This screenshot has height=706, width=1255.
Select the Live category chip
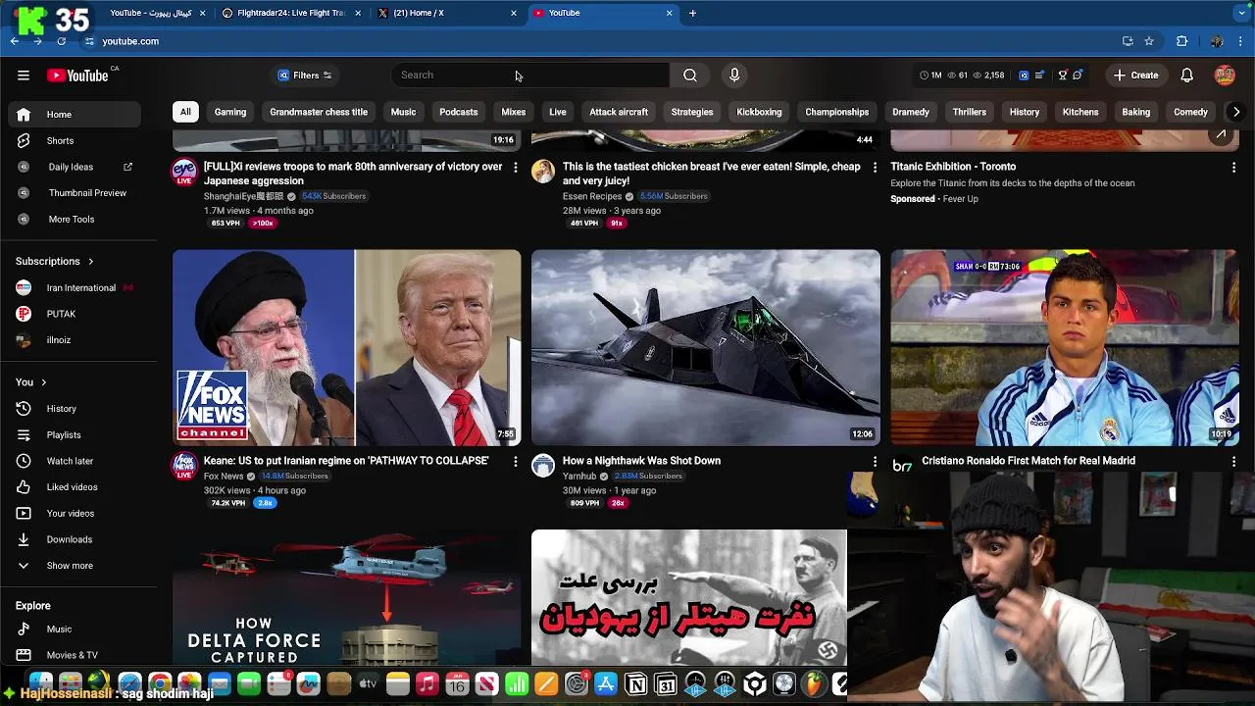click(558, 112)
